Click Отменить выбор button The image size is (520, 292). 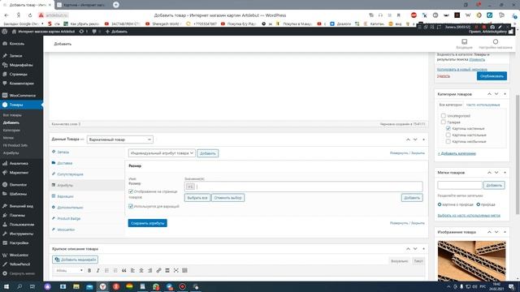227,198
